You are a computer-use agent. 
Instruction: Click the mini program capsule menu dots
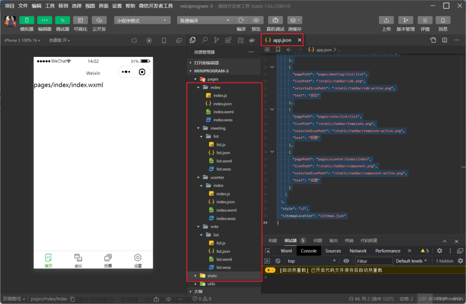click(x=126, y=72)
